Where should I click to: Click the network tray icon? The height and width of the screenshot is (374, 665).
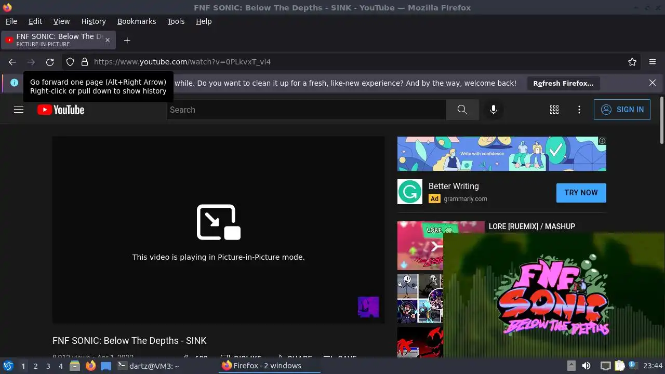click(x=605, y=366)
